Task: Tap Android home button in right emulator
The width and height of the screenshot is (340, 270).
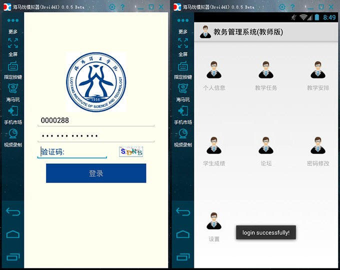Action: point(183,234)
